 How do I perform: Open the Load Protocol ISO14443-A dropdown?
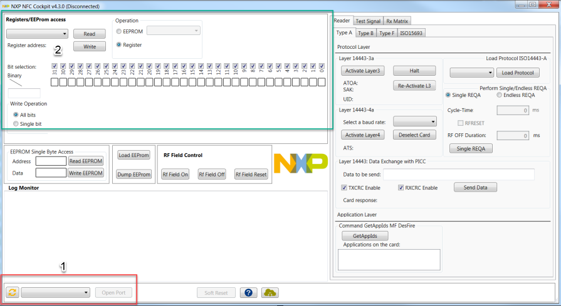tap(471, 73)
